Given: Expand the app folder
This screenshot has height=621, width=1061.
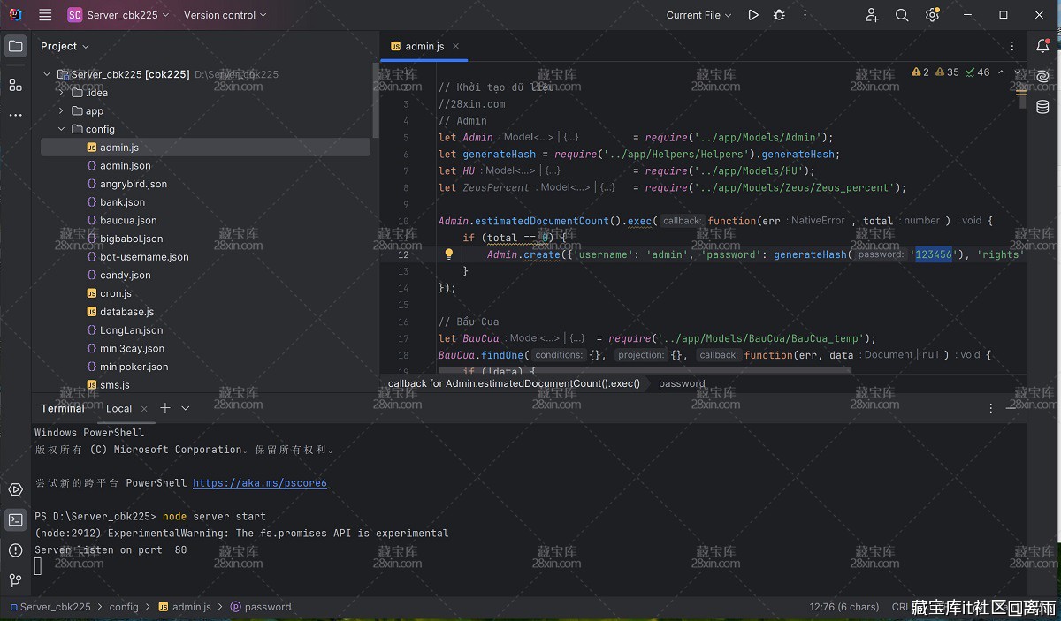Looking at the screenshot, I should coord(61,111).
